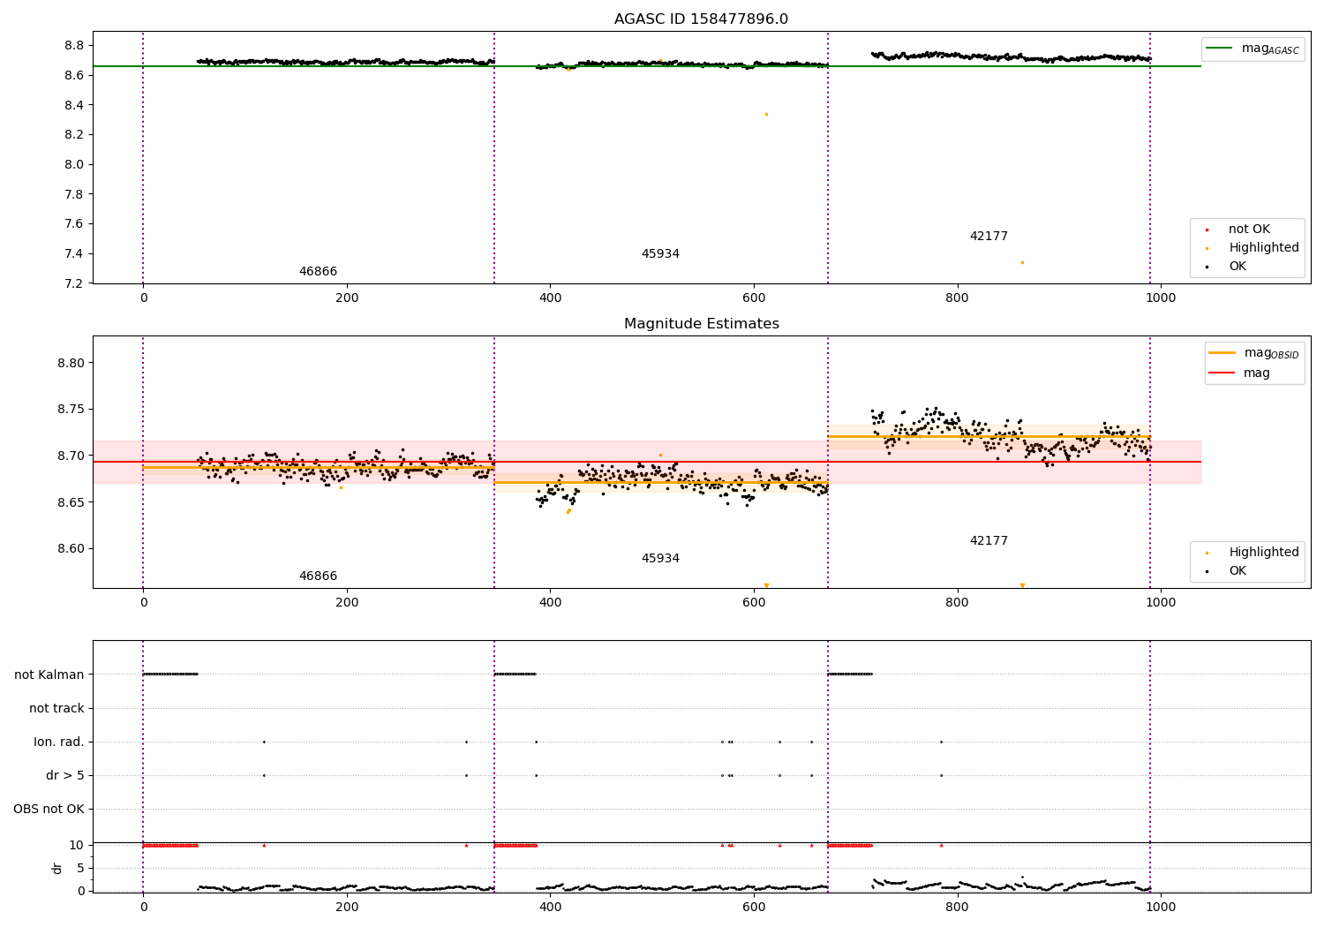Click the '42177' label in the top plot
1324x927 pixels.
tap(989, 237)
